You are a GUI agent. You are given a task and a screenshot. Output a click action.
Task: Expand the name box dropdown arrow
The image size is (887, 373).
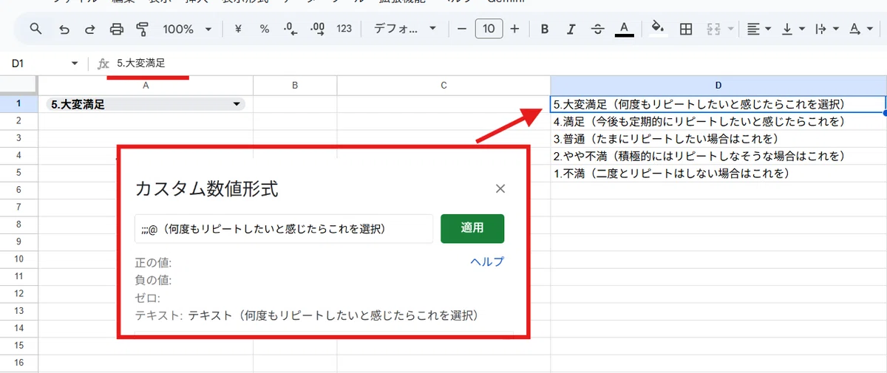pyautogui.click(x=74, y=64)
